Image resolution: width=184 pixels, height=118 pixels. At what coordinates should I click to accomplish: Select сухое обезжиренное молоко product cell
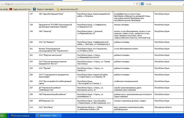click(x=126, y=49)
